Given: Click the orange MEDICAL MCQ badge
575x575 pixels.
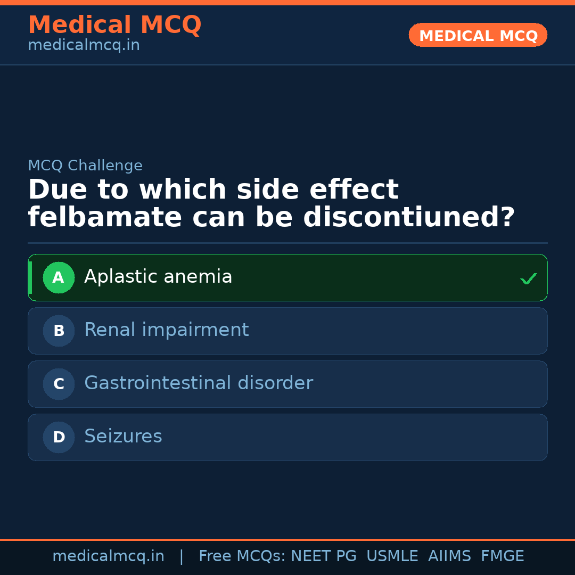Looking at the screenshot, I should (478, 35).
